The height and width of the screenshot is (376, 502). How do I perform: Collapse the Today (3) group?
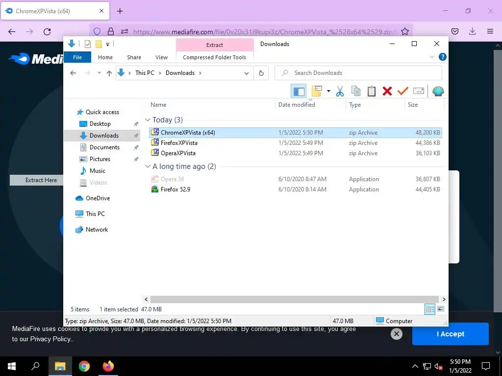click(x=148, y=120)
